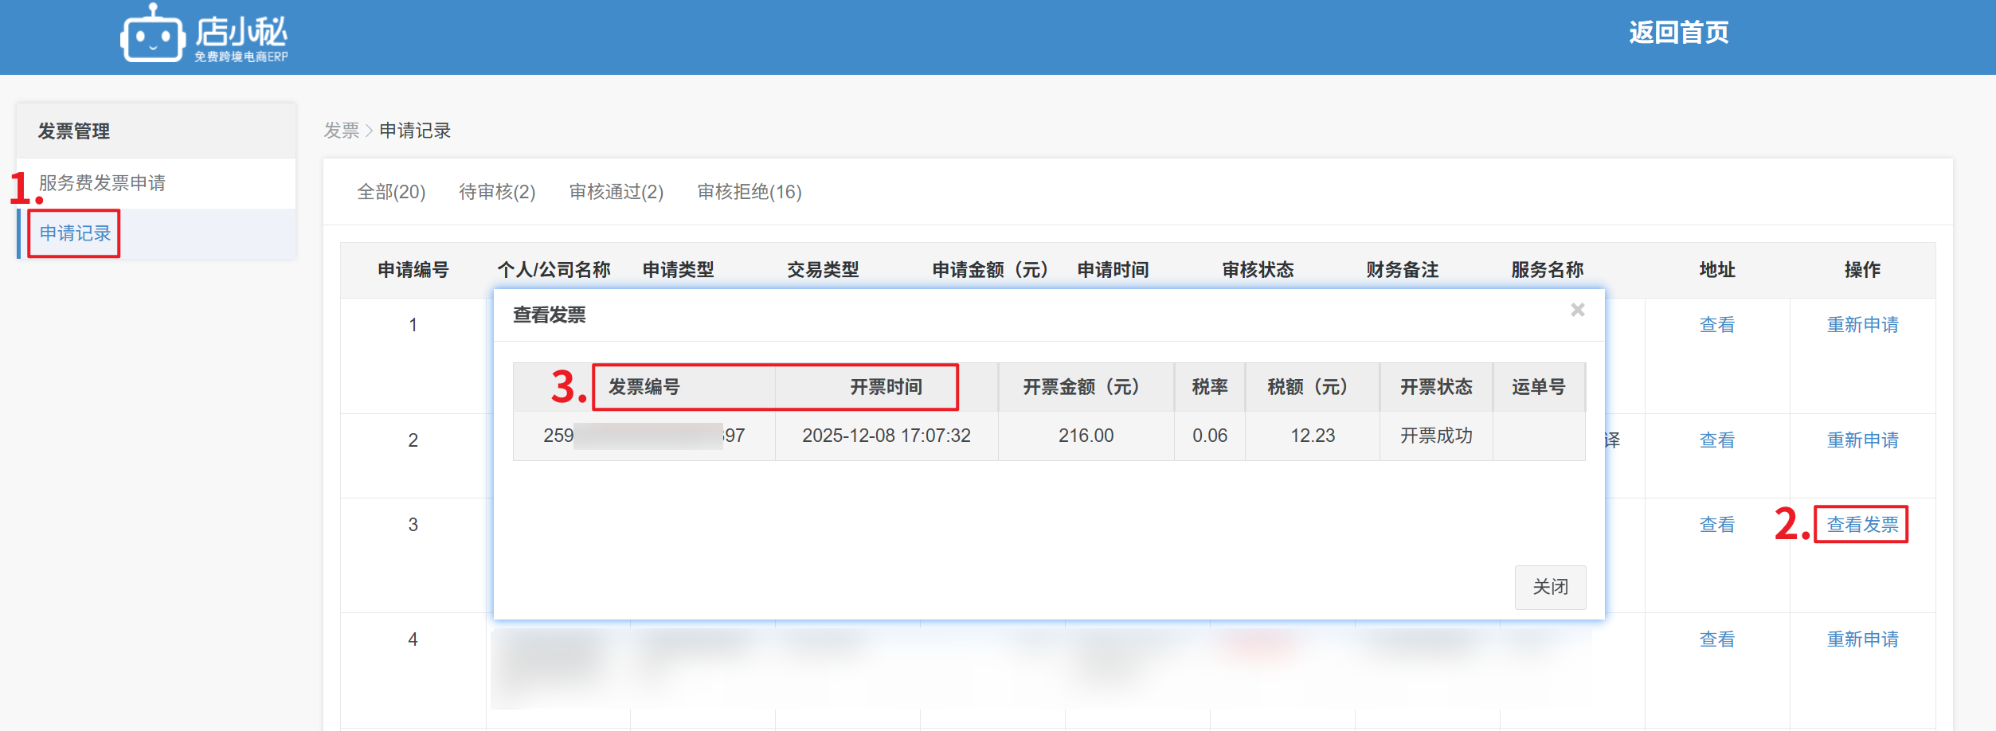Click 查看 address link in row 3
This screenshot has height=731, width=1996.
pos(1716,525)
